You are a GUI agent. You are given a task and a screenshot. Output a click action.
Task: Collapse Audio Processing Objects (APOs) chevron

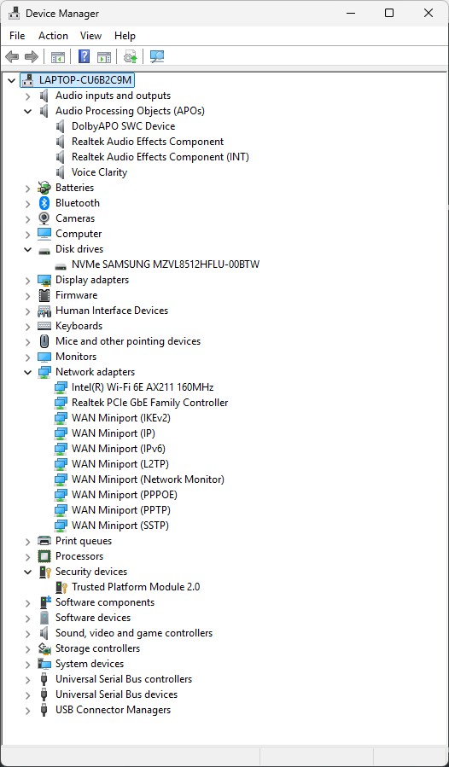pyautogui.click(x=28, y=111)
